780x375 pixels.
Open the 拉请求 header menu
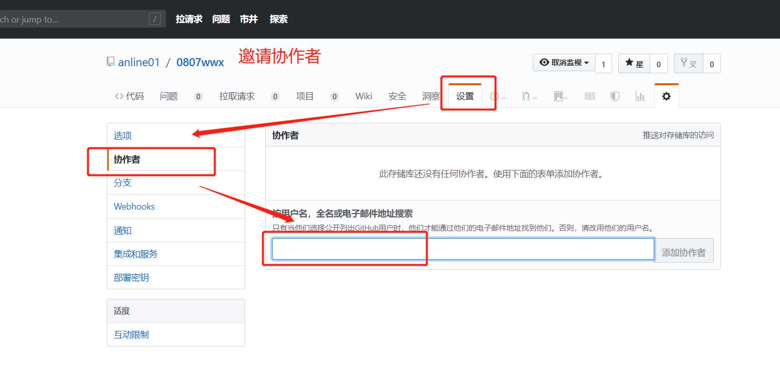[189, 19]
